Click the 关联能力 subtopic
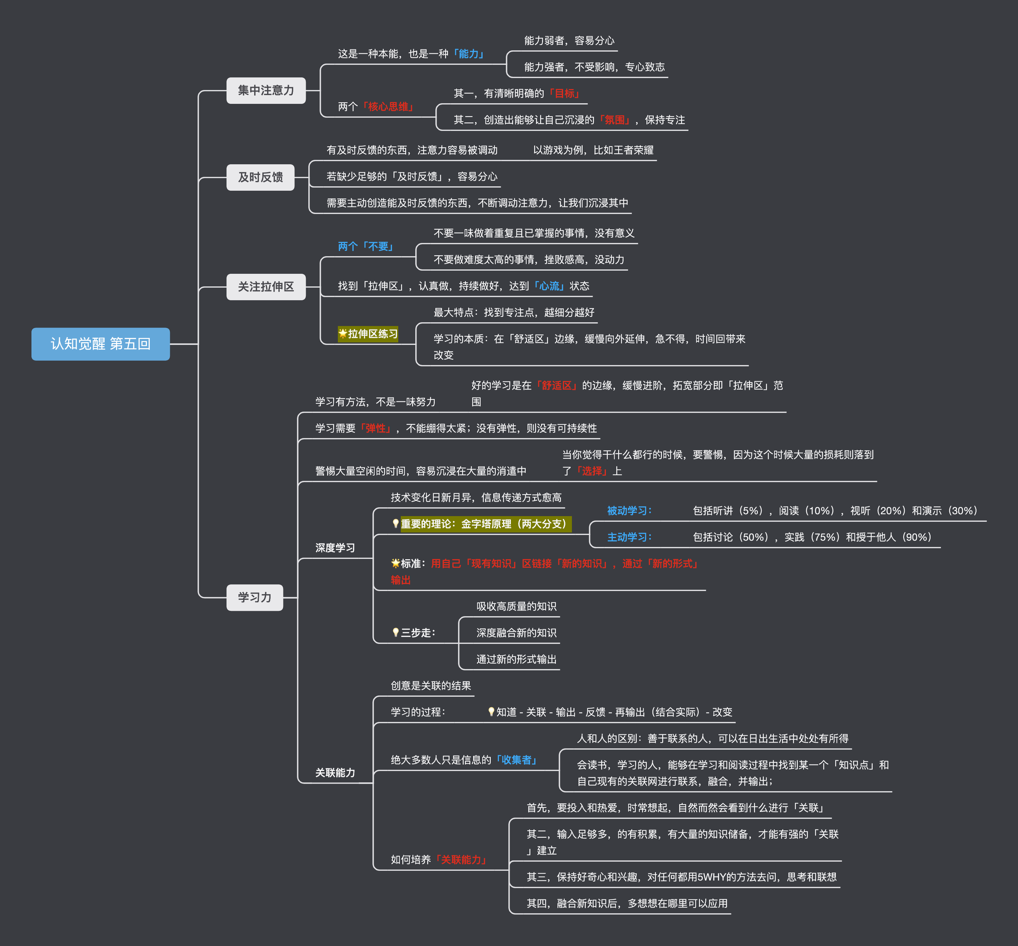Screen dimensions: 1018x946 click(335, 773)
